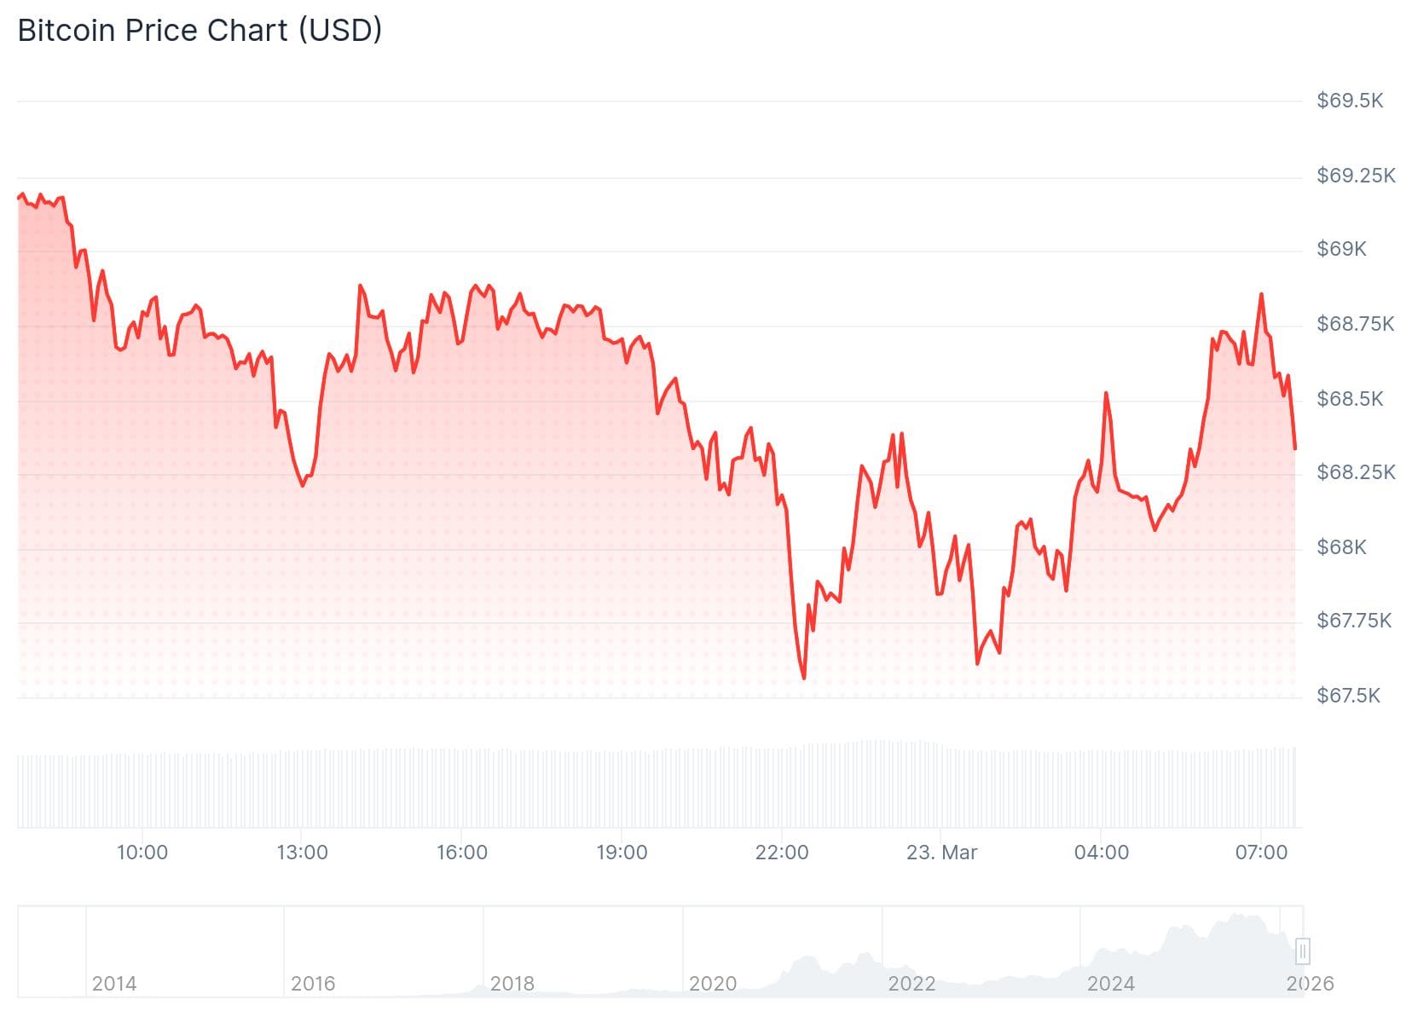The height and width of the screenshot is (1023, 1412).
Task: Select the 16:00 tick label
Action: 462,852
